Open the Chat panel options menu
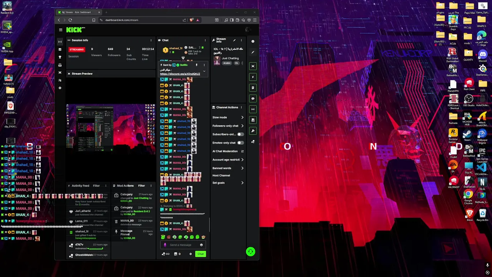This screenshot has height=277, width=492. coord(205,40)
